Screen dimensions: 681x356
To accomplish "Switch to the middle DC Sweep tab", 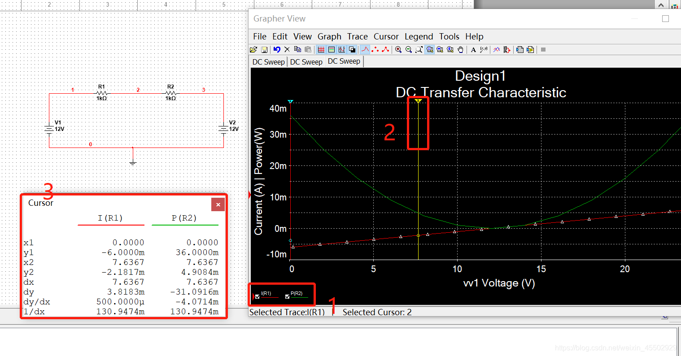I will click(x=306, y=62).
